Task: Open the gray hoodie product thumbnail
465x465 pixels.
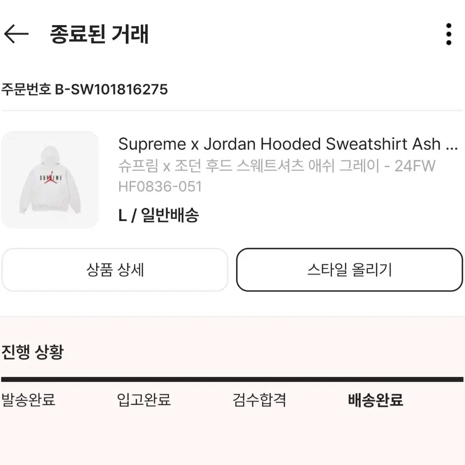Action: tap(50, 179)
